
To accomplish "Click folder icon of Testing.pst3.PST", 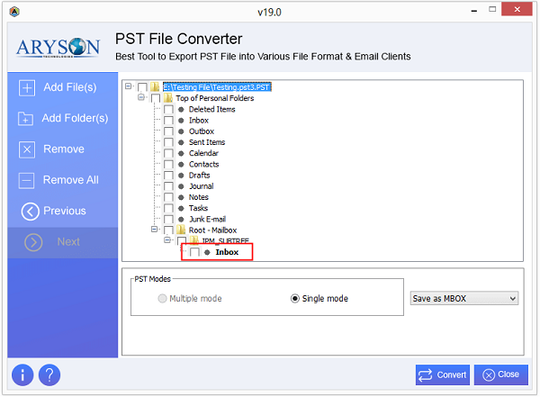I will click(x=155, y=86).
